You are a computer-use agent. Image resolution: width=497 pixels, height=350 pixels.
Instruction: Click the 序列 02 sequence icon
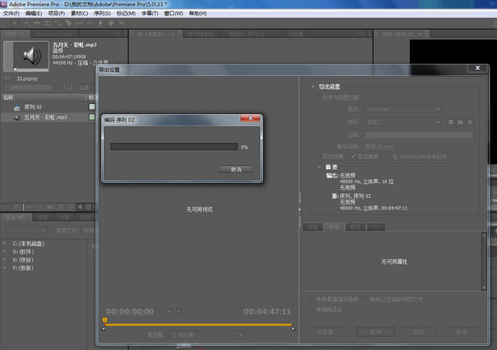click(16, 107)
